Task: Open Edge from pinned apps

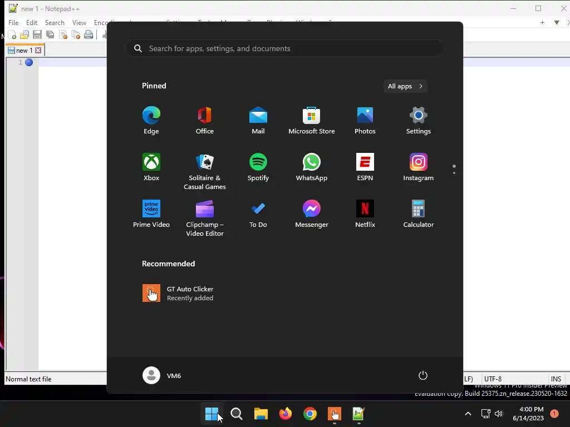Action: pyautogui.click(x=151, y=121)
